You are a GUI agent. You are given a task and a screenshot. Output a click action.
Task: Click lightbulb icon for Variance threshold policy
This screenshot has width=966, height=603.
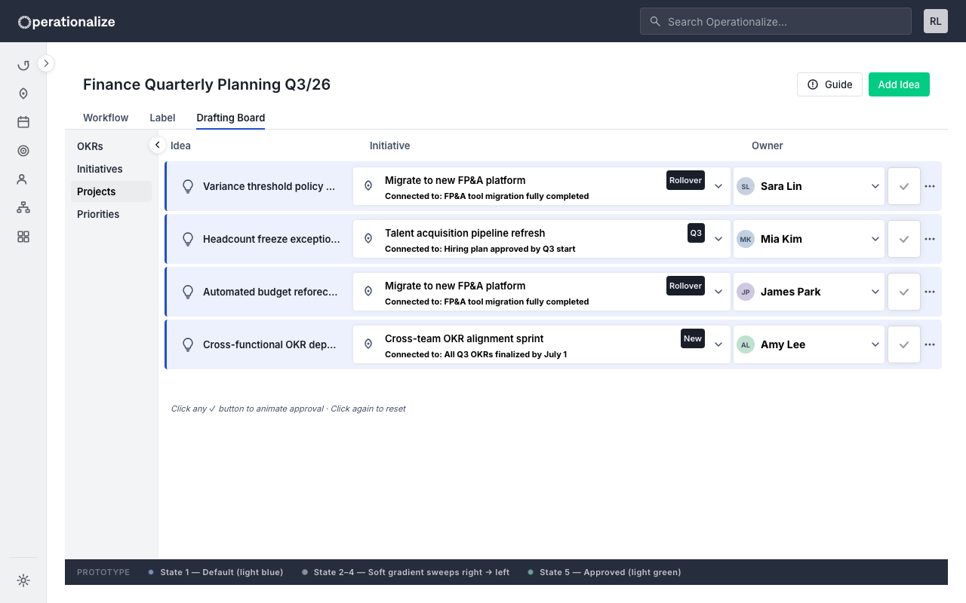tap(189, 186)
